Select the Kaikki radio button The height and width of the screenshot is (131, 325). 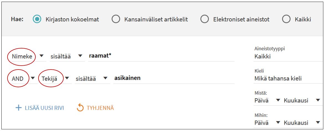click(286, 19)
